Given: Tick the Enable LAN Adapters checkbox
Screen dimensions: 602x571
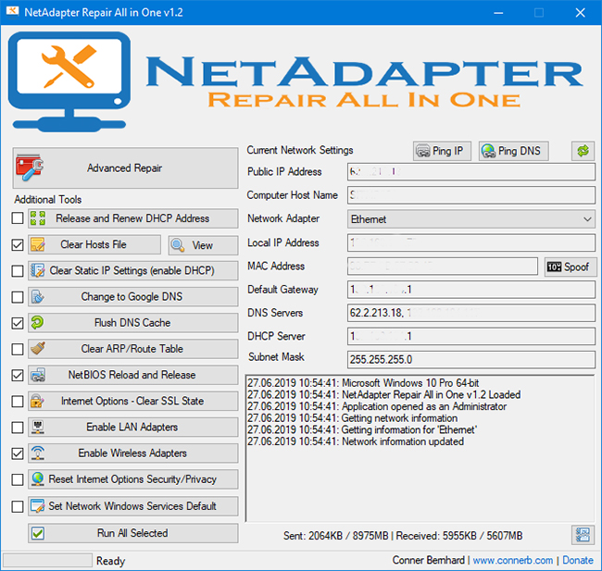Looking at the screenshot, I should point(18,428).
